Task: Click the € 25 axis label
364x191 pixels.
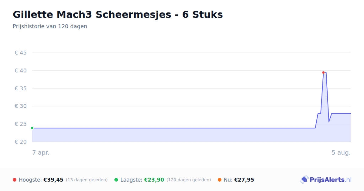Action: 21,124
